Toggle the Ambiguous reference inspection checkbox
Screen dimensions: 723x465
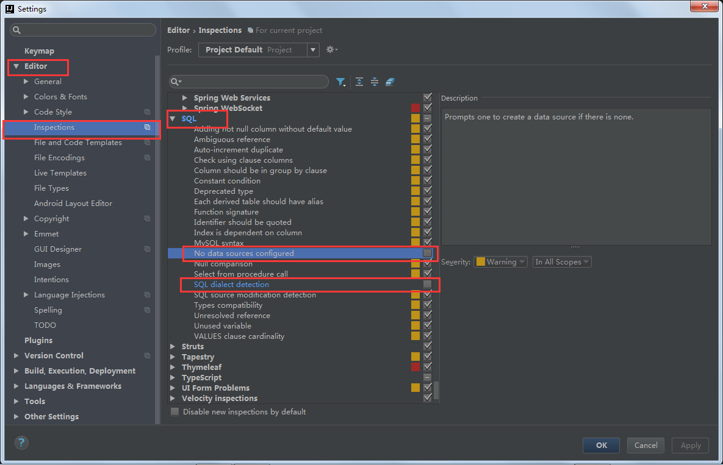pos(428,138)
